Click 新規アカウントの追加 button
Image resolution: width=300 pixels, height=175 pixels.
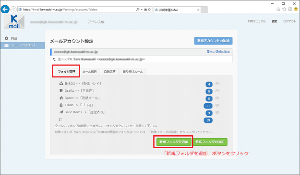213,41
